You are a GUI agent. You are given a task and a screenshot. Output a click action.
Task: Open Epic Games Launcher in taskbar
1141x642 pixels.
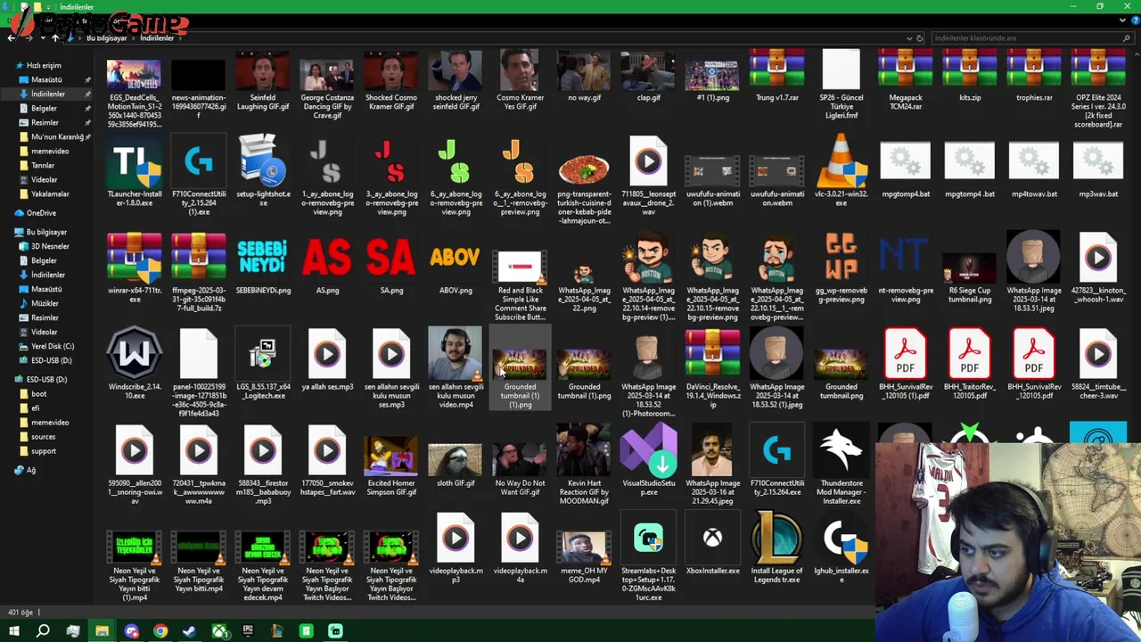[248, 631]
